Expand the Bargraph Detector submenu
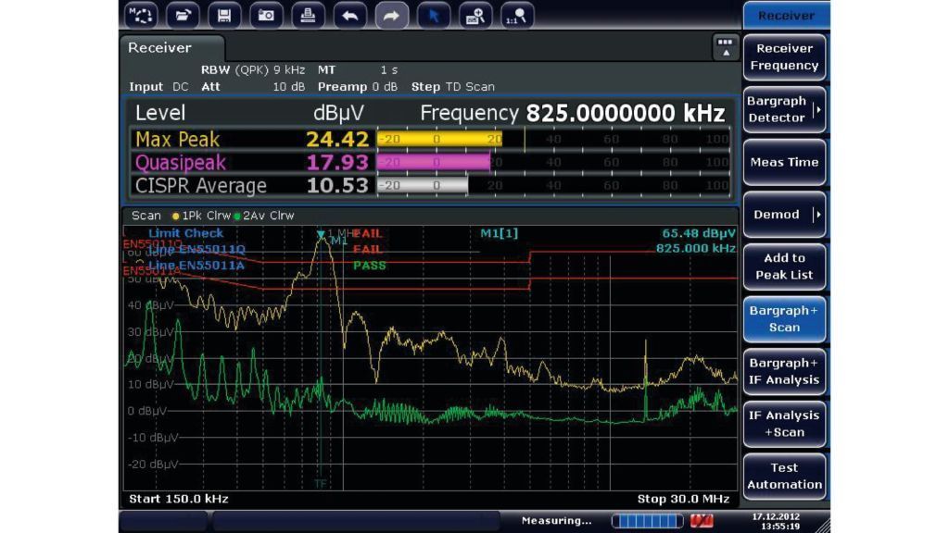The height and width of the screenshot is (533, 949). tap(784, 109)
